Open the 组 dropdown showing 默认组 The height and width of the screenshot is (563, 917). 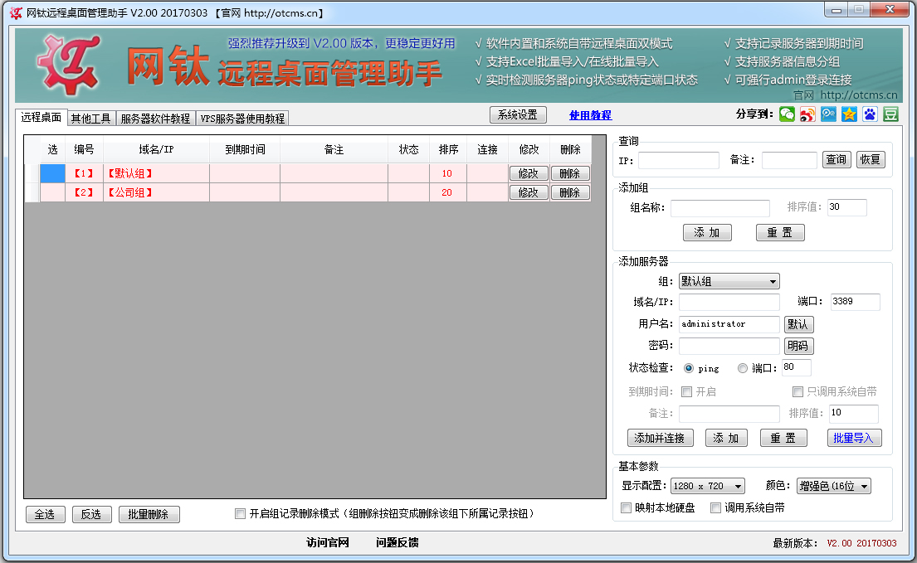tap(728, 281)
